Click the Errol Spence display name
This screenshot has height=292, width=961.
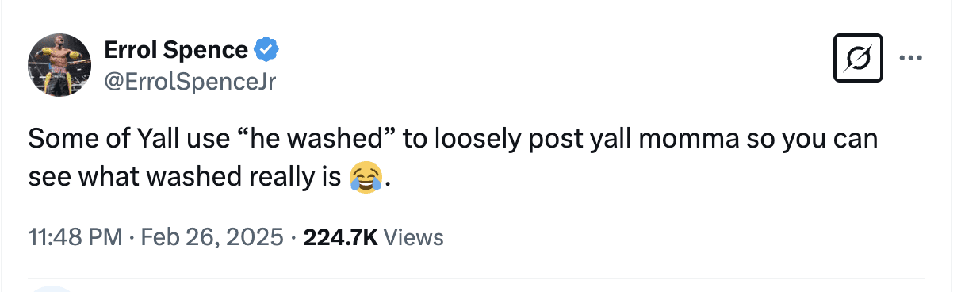176,51
